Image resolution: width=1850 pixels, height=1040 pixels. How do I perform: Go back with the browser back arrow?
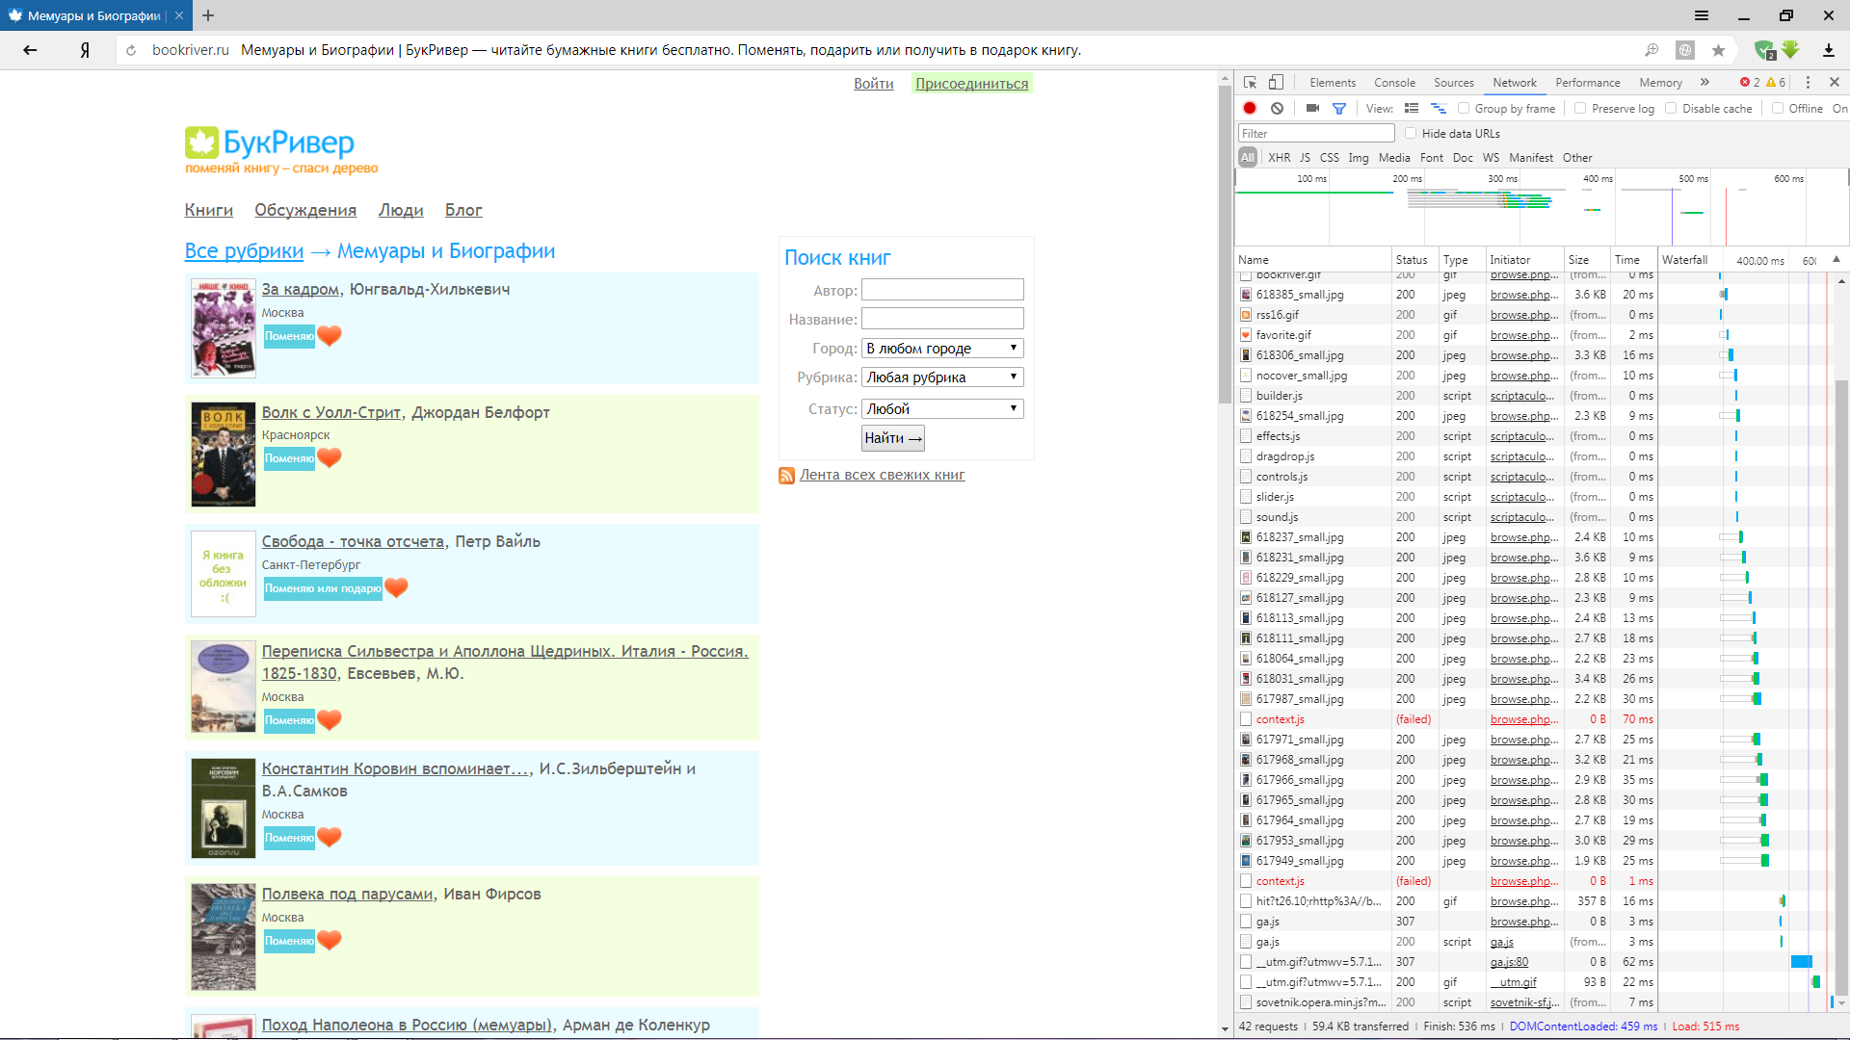tap(30, 50)
